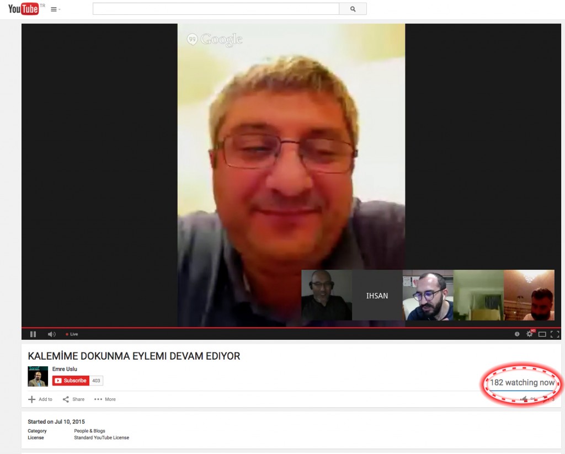
Task: Open the Add to menu
Action: [40, 399]
